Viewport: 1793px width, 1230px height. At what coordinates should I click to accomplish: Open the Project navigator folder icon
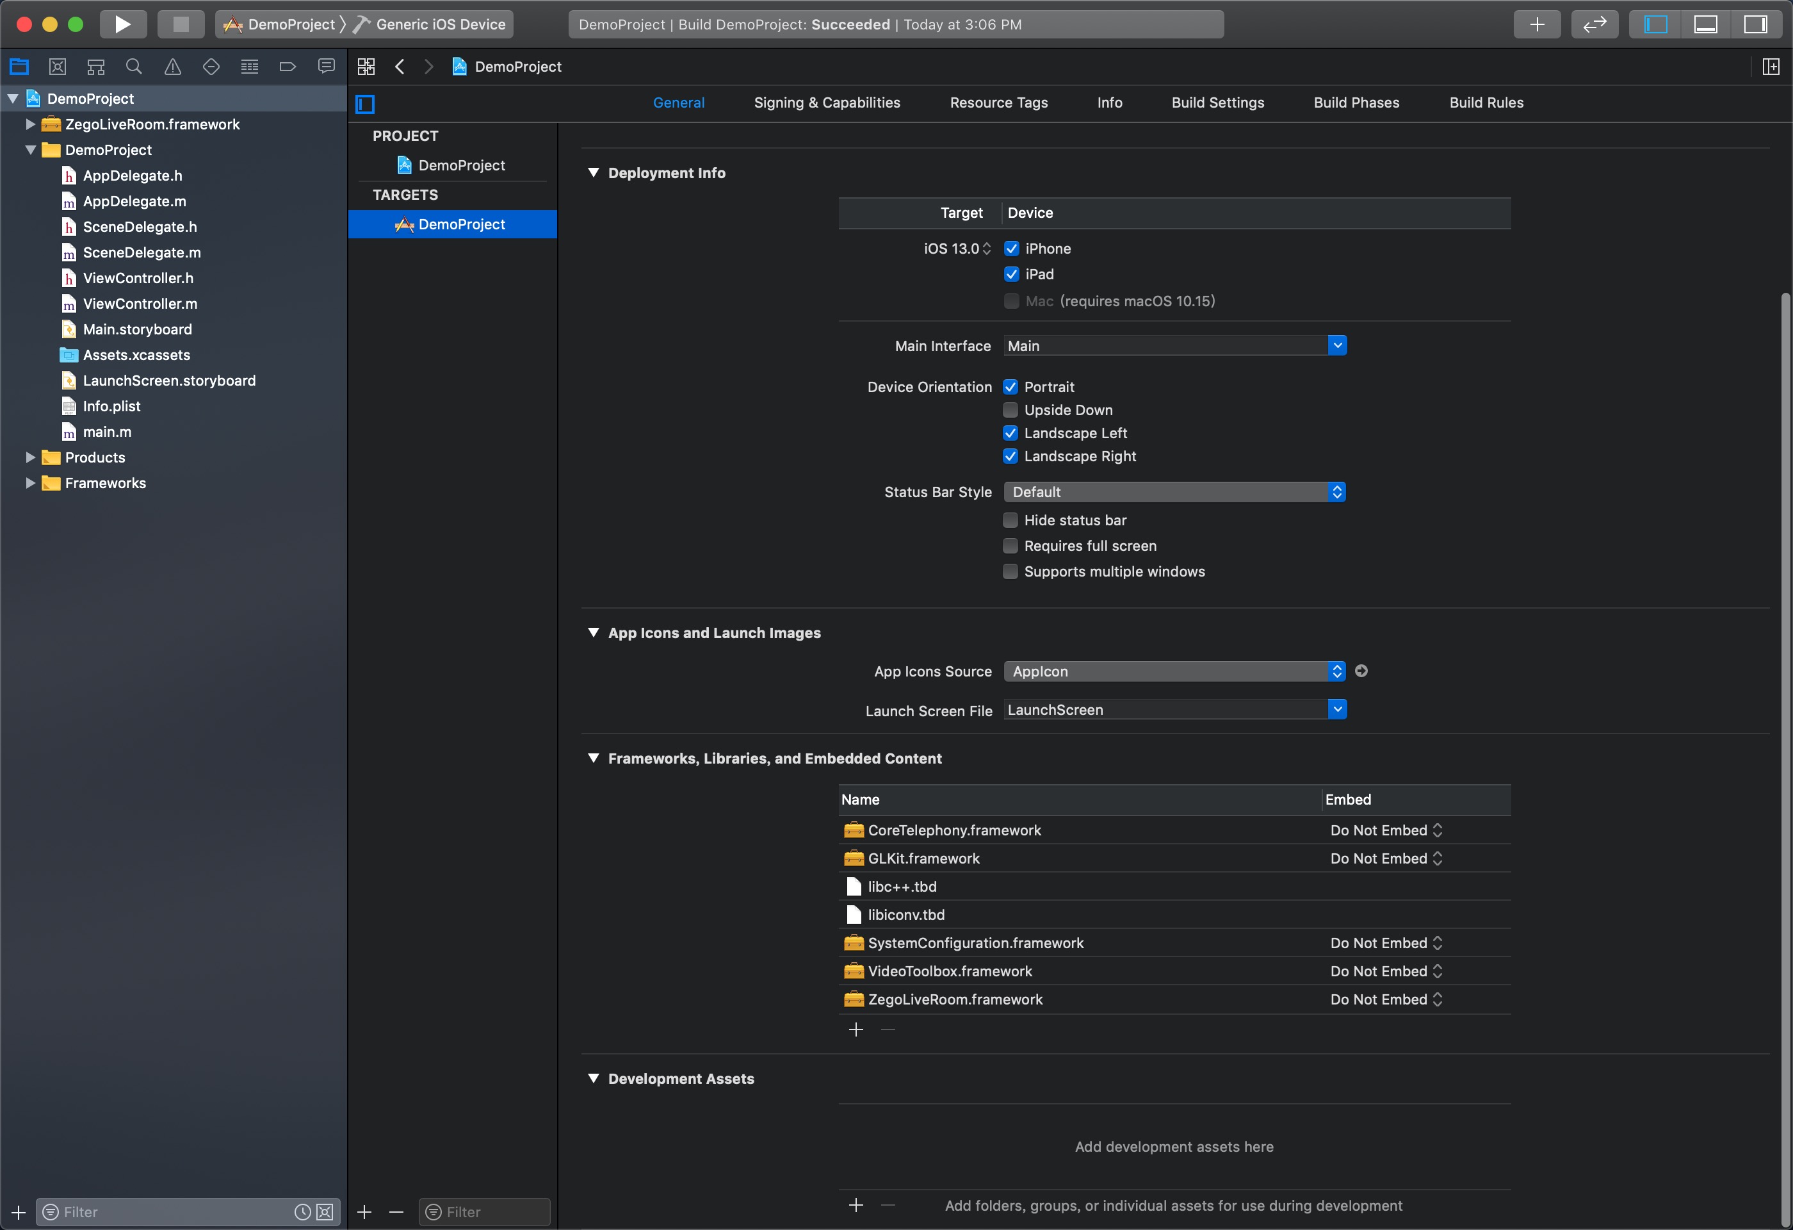19,67
